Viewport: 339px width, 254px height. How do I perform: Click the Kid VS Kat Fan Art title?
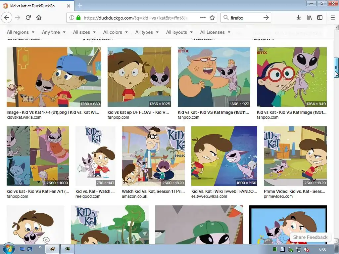click(38, 191)
